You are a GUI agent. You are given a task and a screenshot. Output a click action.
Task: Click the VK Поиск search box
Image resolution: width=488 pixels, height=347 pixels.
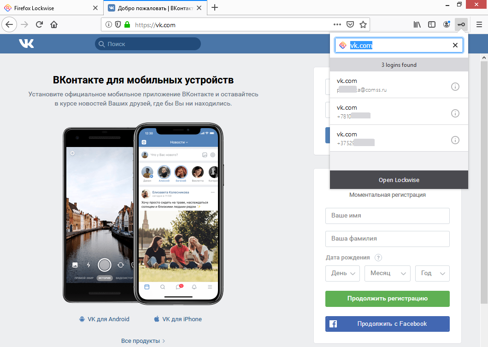[148, 44]
